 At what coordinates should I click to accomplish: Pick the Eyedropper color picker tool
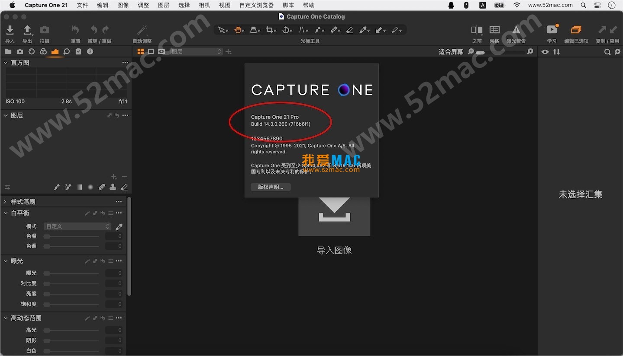(363, 30)
